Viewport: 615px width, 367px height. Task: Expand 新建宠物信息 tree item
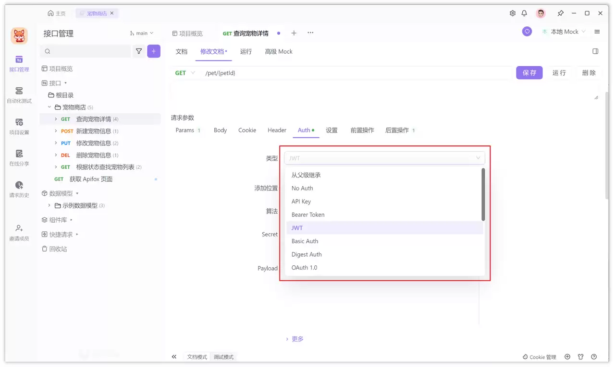point(56,131)
